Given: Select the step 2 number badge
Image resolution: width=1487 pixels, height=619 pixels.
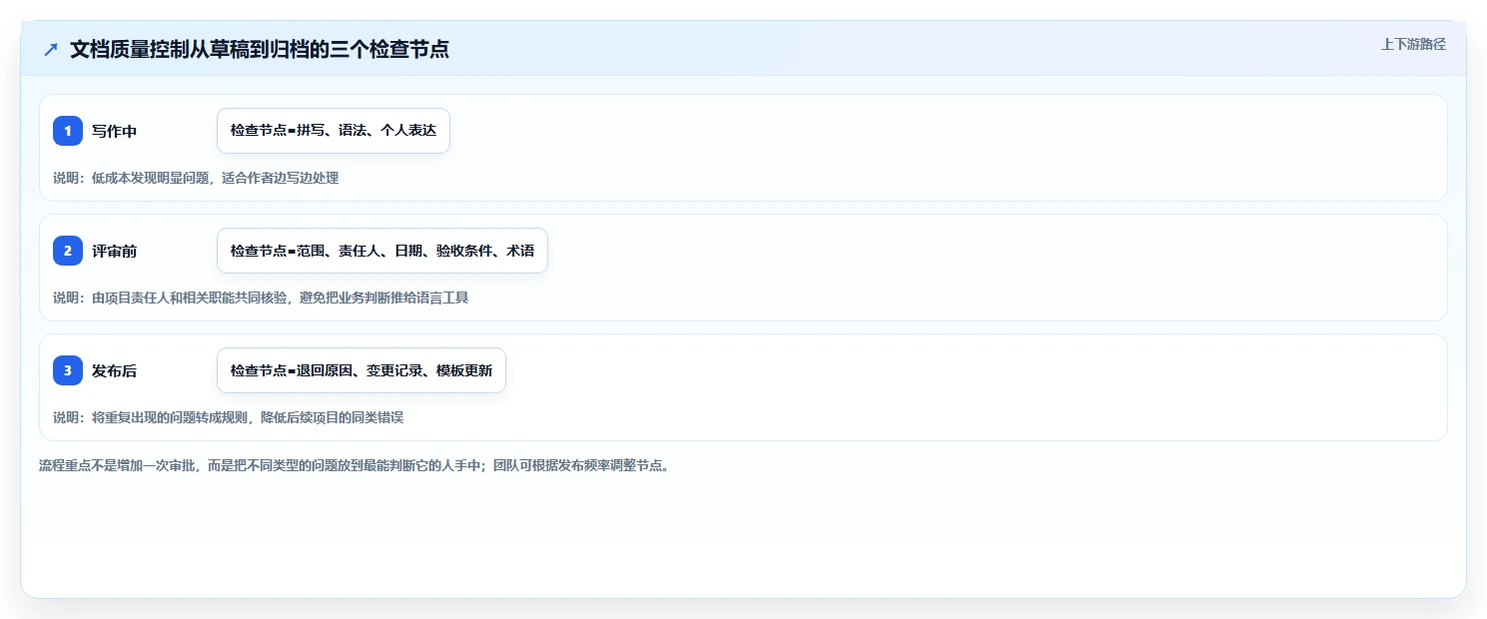Looking at the screenshot, I should 68,251.
